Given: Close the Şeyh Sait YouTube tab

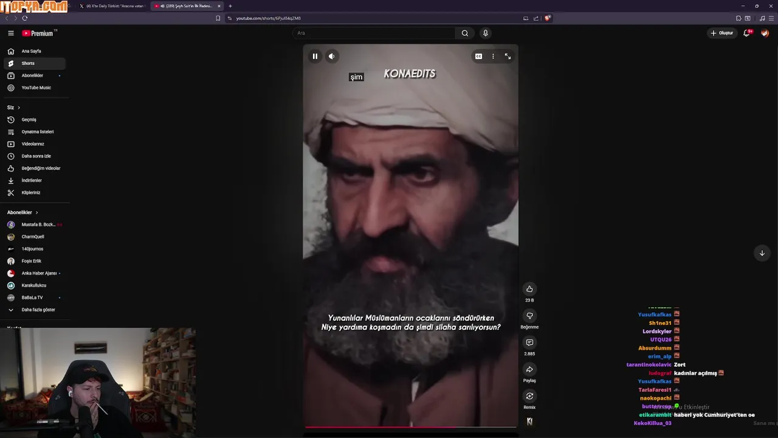Looking at the screenshot, I should point(219,6).
